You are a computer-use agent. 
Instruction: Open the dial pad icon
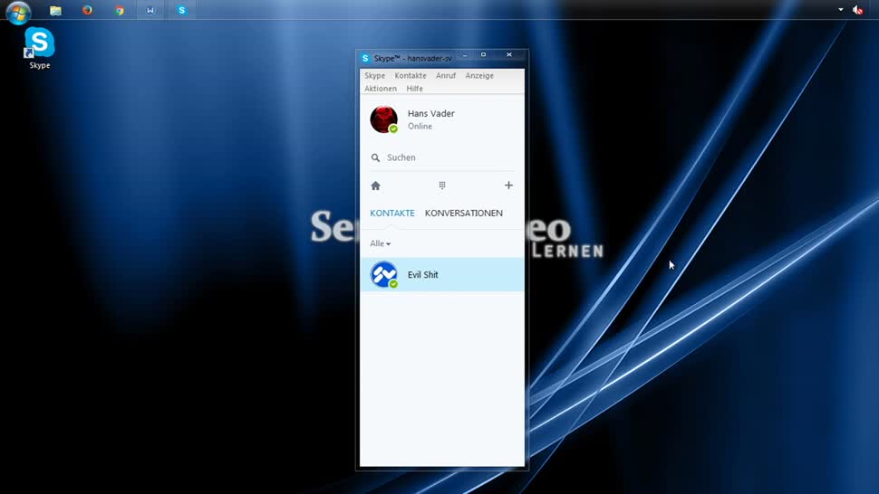tap(441, 185)
